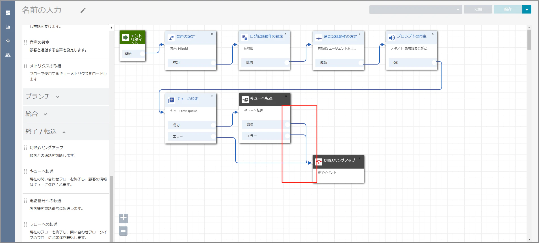Image resolution: width=539 pixels, height=243 pixels.
Task: Open the metrics bar chart sidebar icon
Action: (x=8, y=27)
